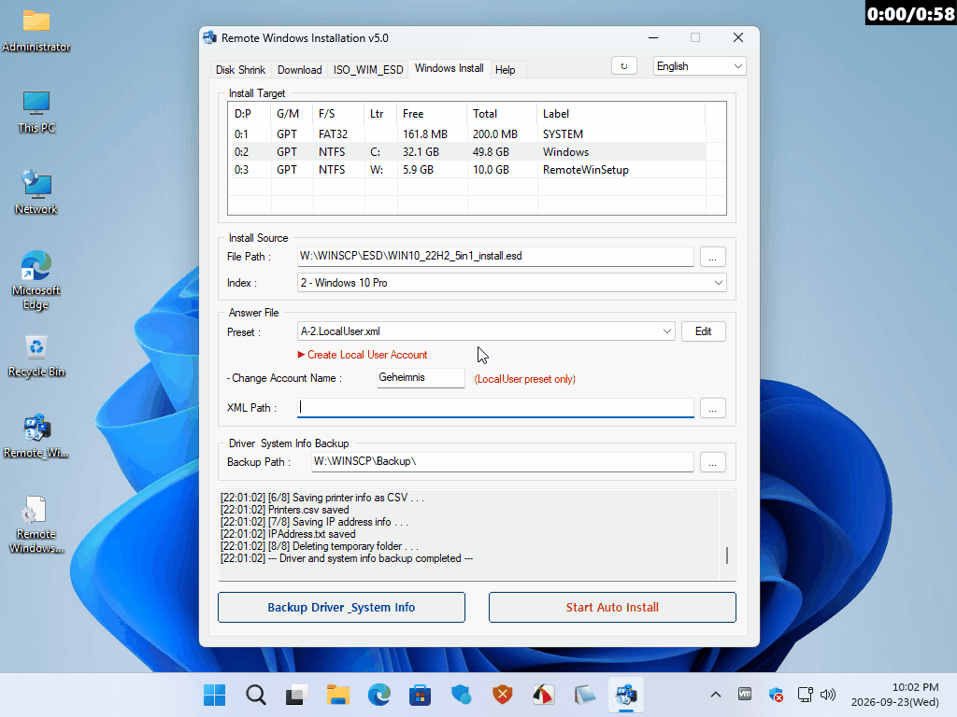957x717 pixels.
Task: Select the 0:3 RemoteWinSetup partition row
Action: point(467,170)
